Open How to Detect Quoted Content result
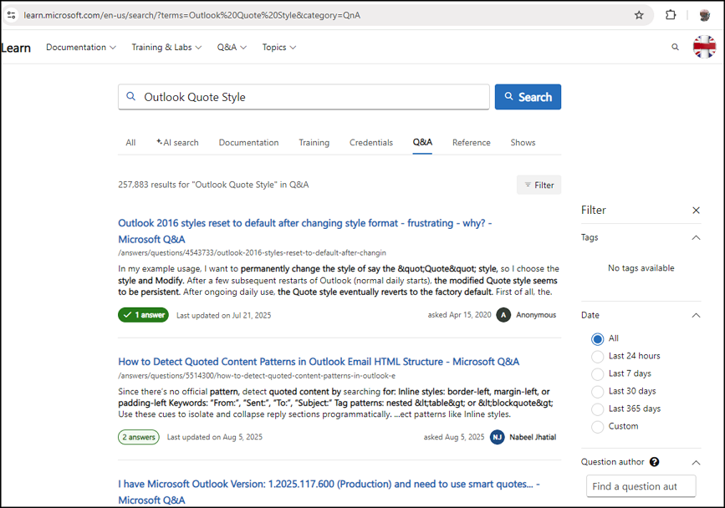The image size is (725, 508). [x=319, y=362]
